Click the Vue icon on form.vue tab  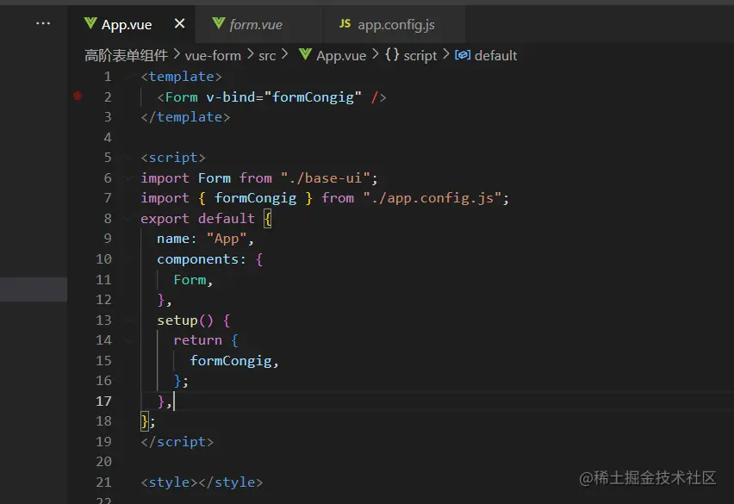[218, 23]
